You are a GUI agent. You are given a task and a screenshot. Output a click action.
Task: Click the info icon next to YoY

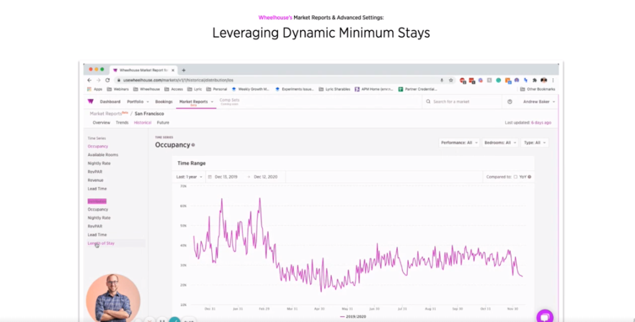[x=530, y=176]
